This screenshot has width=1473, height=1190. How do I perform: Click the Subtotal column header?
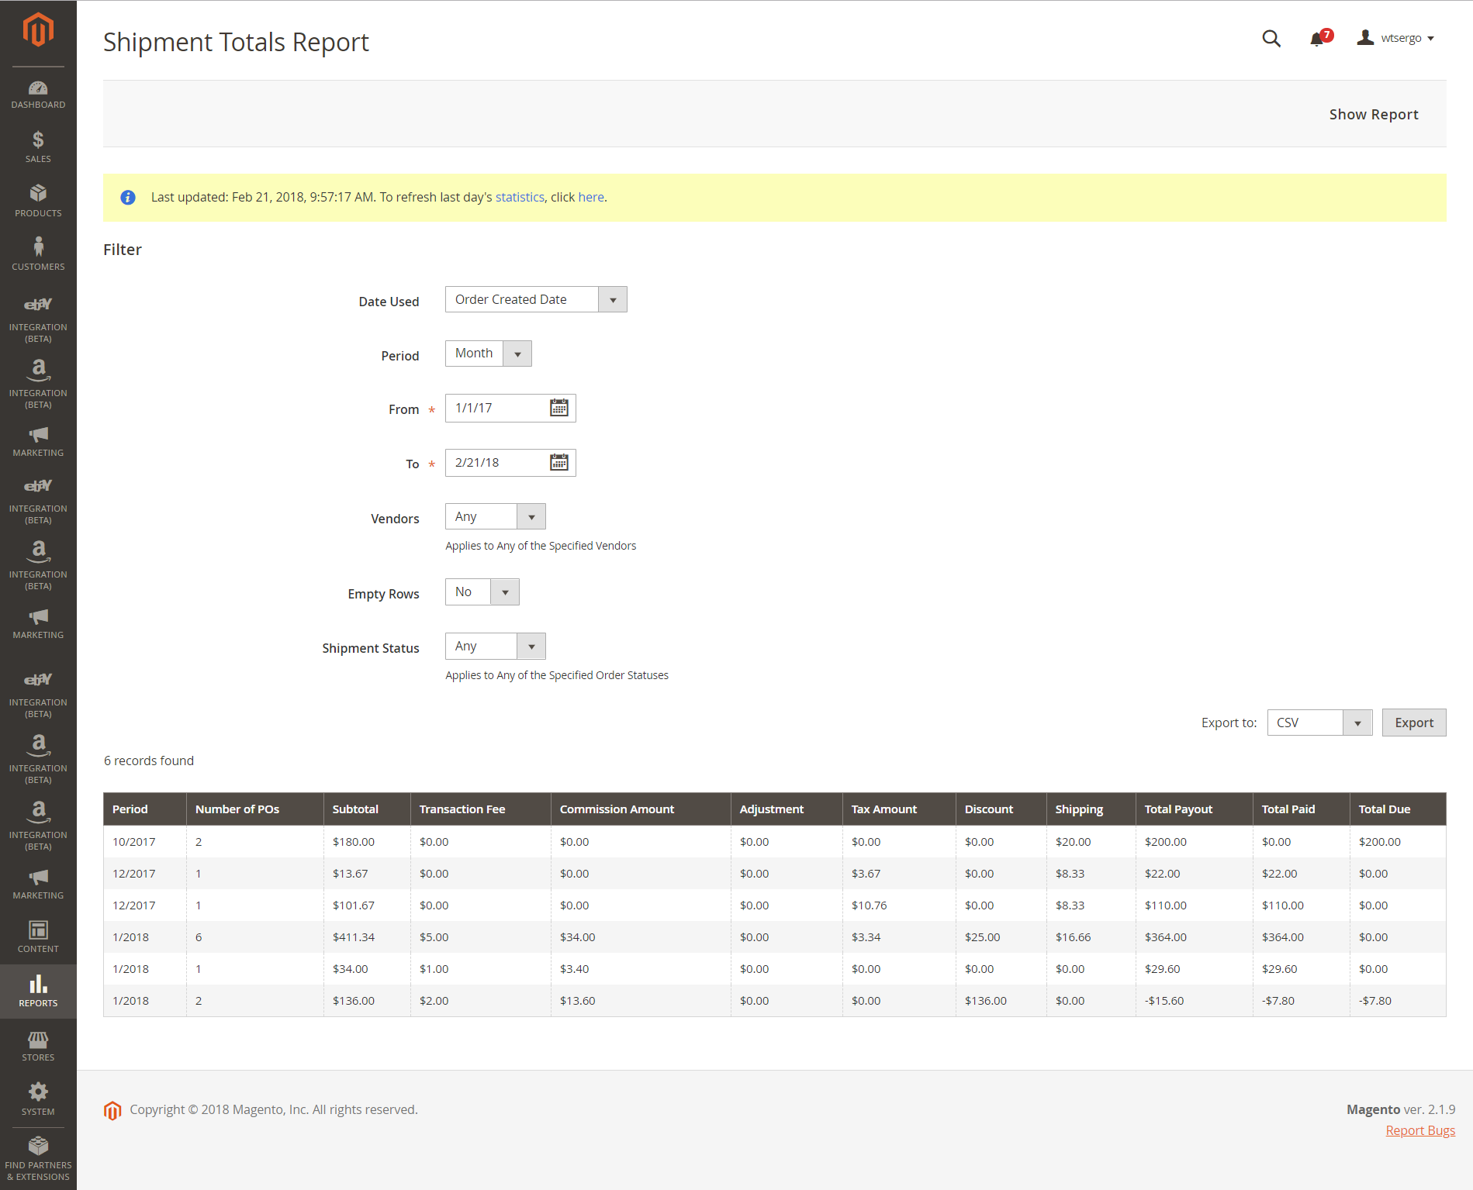pyautogui.click(x=367, y=809)
